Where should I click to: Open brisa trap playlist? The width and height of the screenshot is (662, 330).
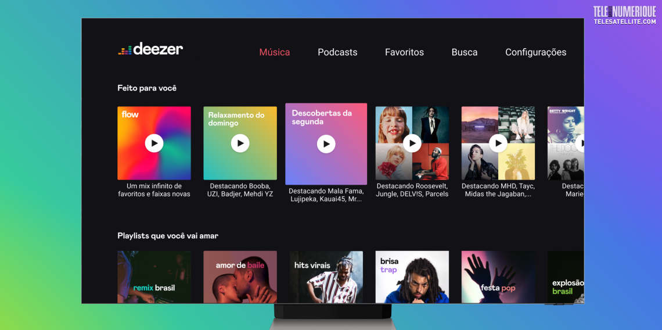click(x=412, y=277)
